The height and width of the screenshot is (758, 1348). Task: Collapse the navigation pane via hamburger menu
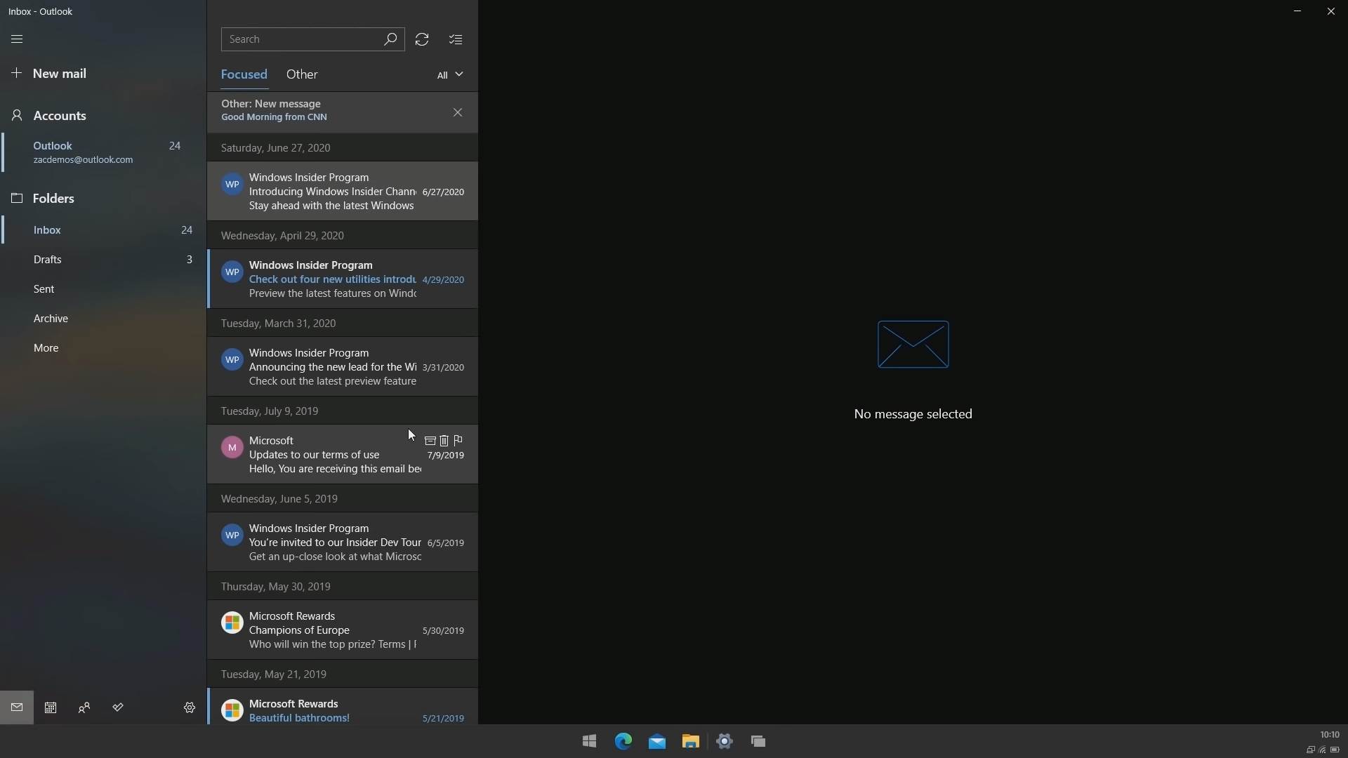coord(17,39)
